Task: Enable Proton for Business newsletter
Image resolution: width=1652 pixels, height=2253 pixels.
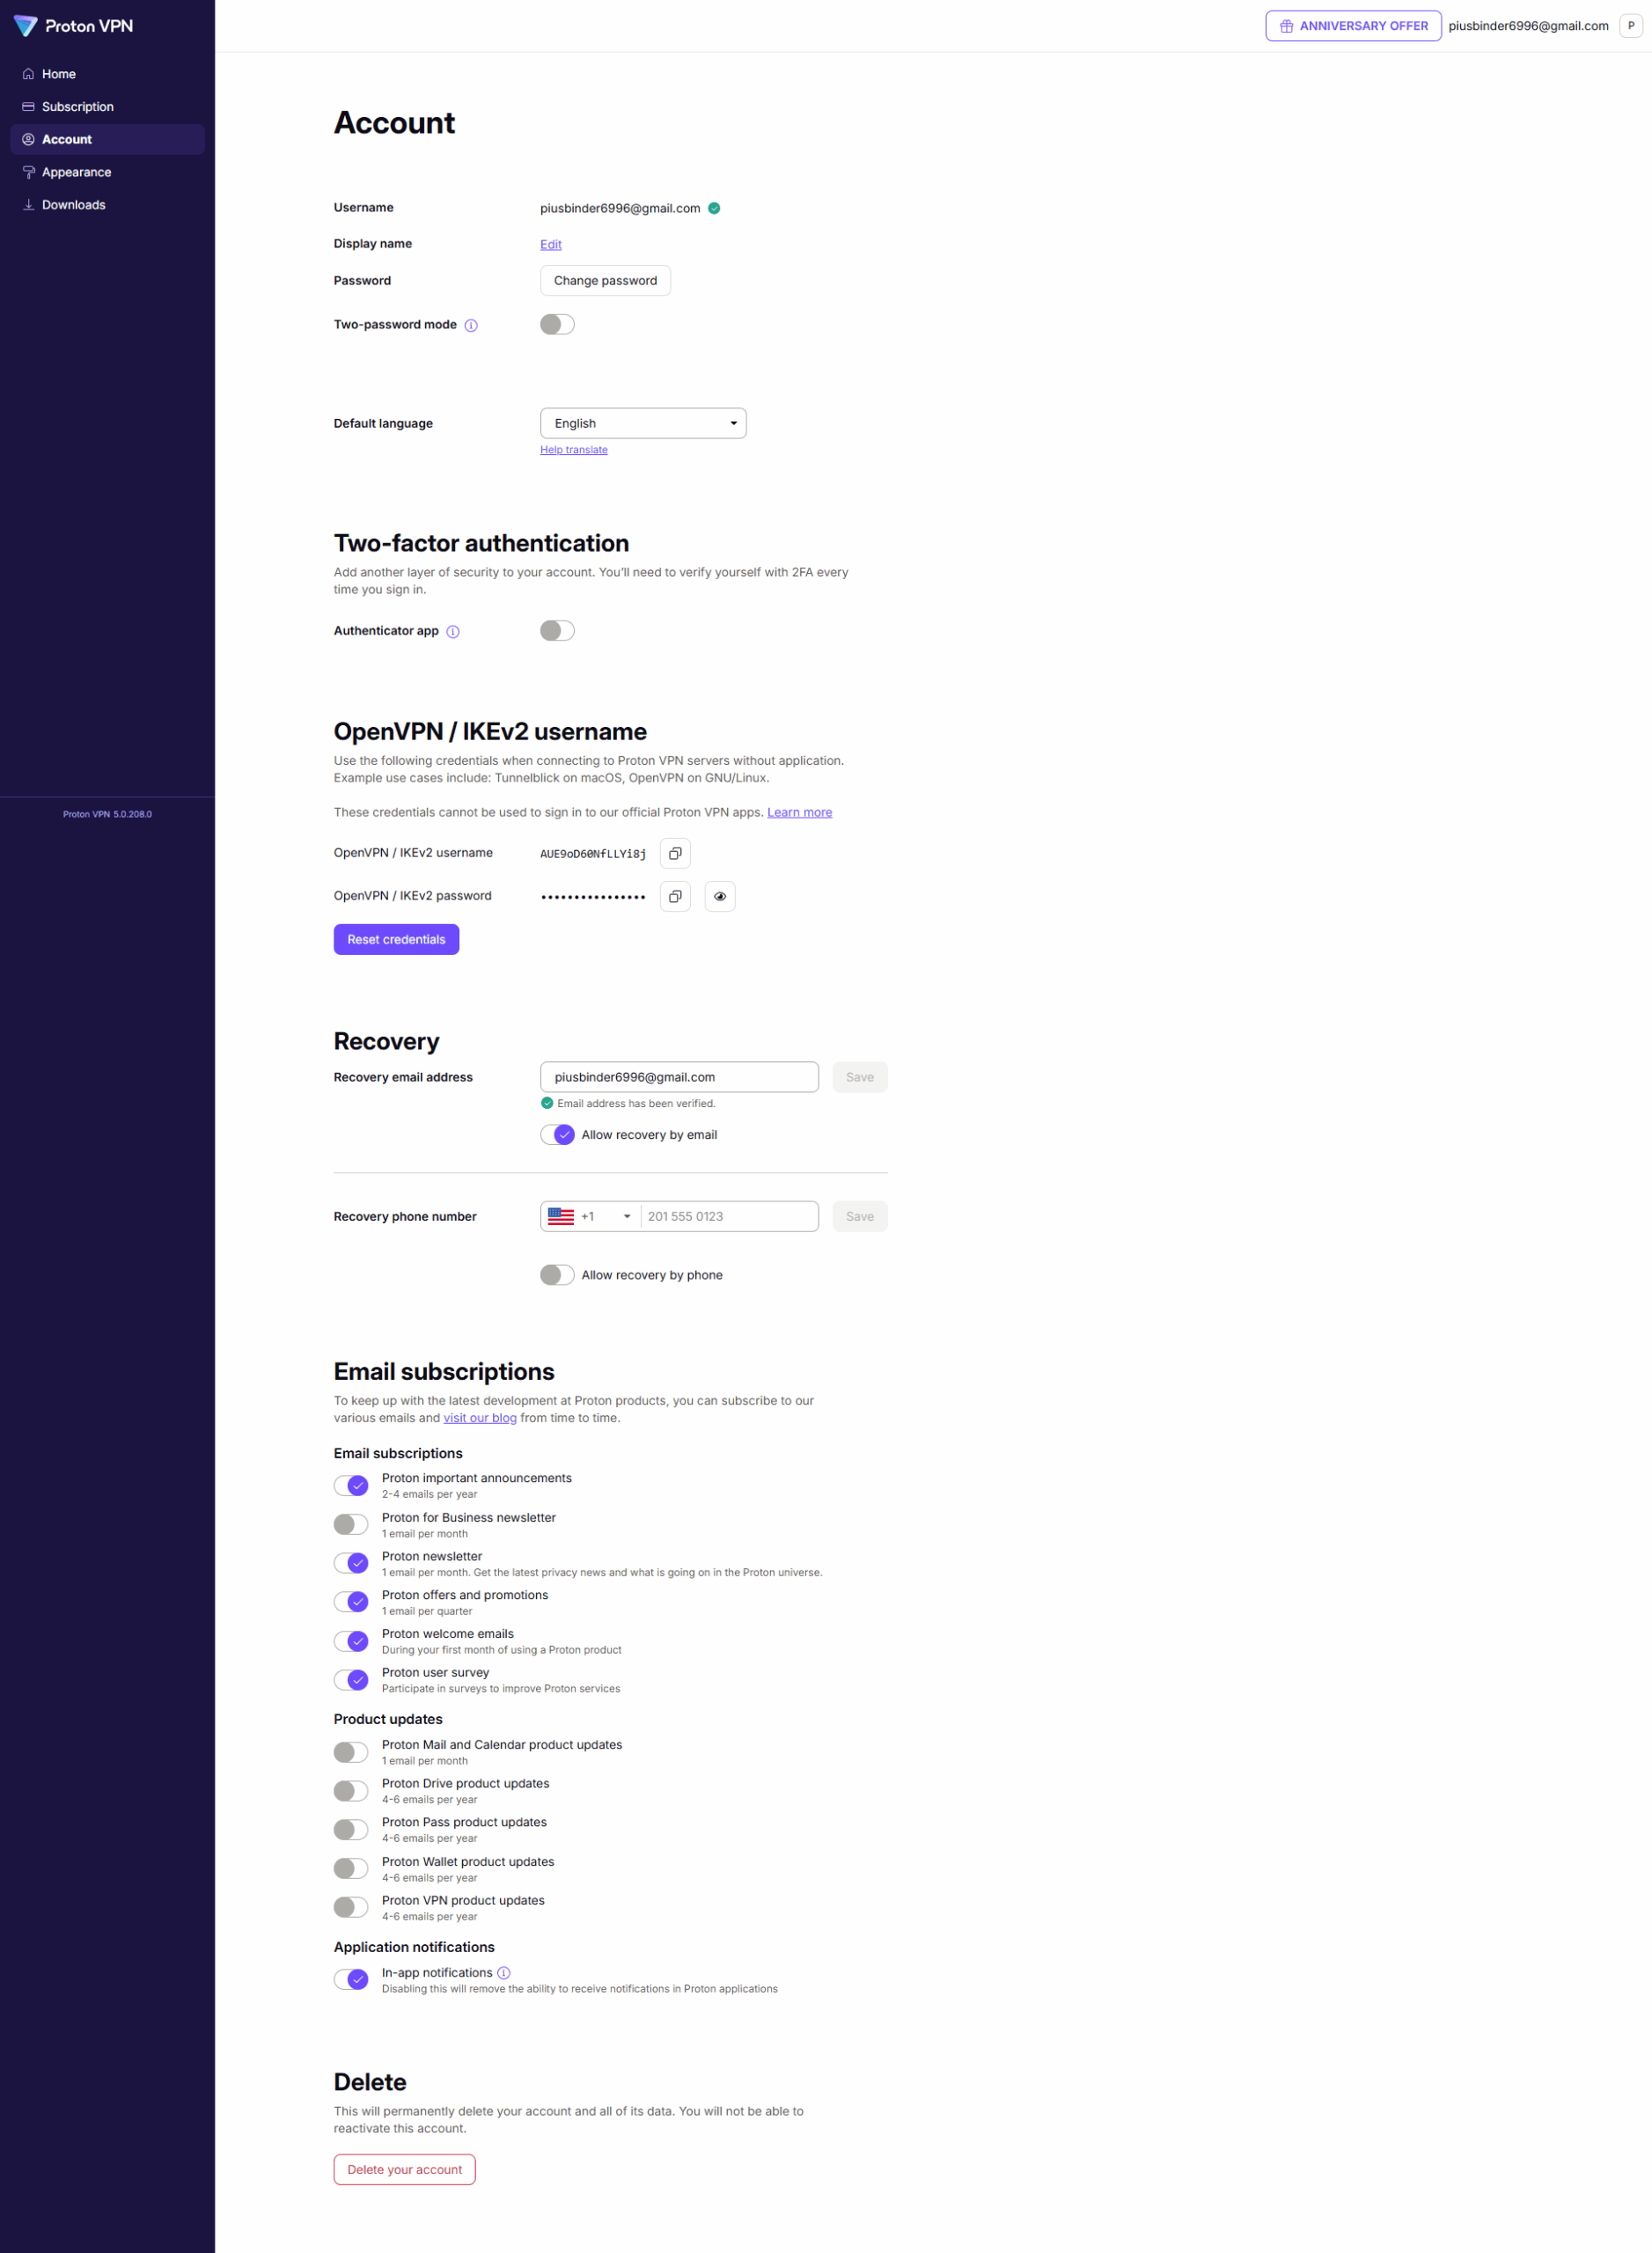Action: point(351,1524)
